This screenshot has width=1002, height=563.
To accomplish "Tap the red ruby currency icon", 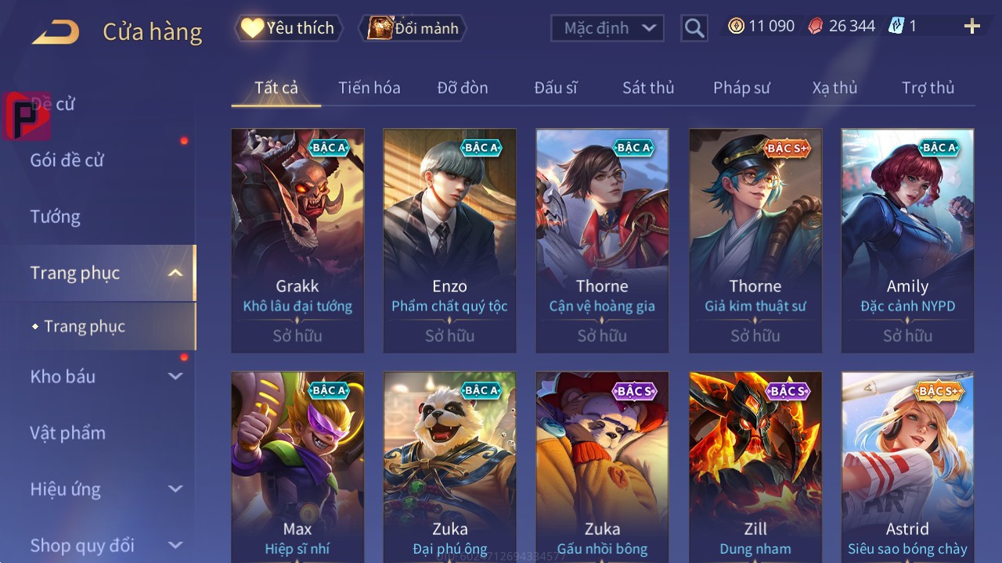I will point(816,26).
